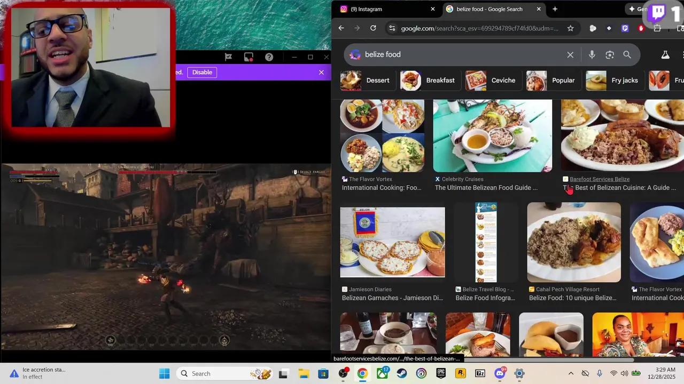Open File Explorer from the taskbar

point(304,373)
